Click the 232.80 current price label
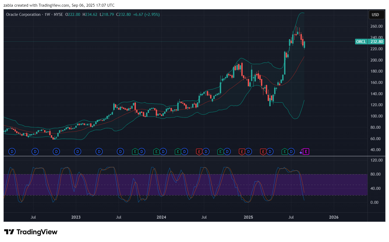The image size is (389, 242). 376,42
